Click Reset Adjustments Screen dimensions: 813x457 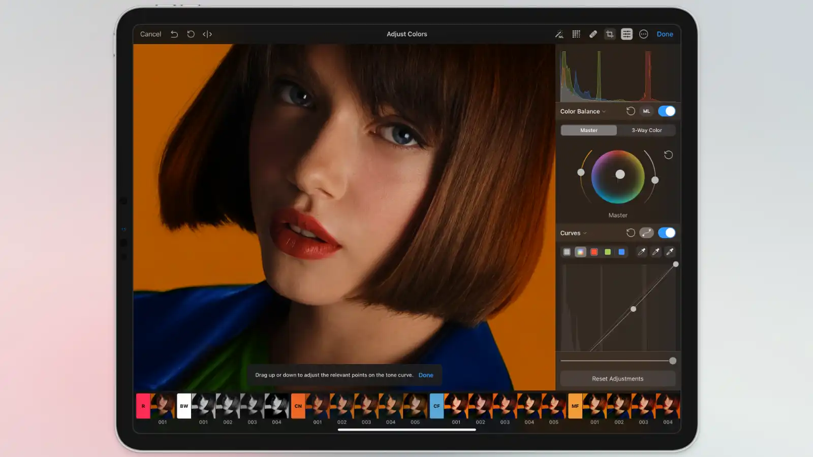[617, 378]
